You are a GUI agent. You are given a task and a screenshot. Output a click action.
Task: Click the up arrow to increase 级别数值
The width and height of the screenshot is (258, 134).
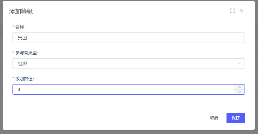coord(239,87)
